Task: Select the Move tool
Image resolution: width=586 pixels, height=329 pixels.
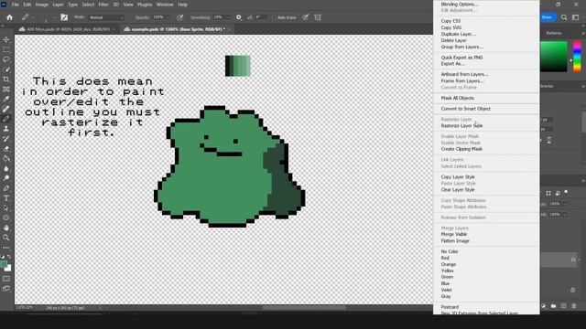Action: tap(6, 39)
